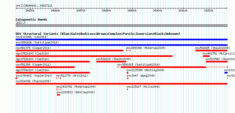This screenshot has height=113, width=235.
Task: Open the nsv522582 variant label
Action: point(220,59)
